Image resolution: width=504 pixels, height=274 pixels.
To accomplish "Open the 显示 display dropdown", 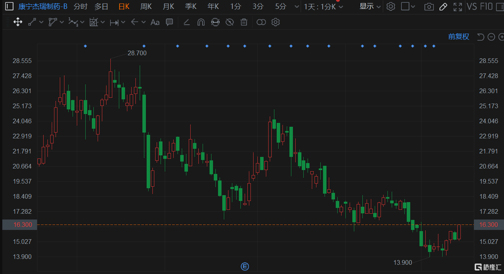I will tap(370, 7).
